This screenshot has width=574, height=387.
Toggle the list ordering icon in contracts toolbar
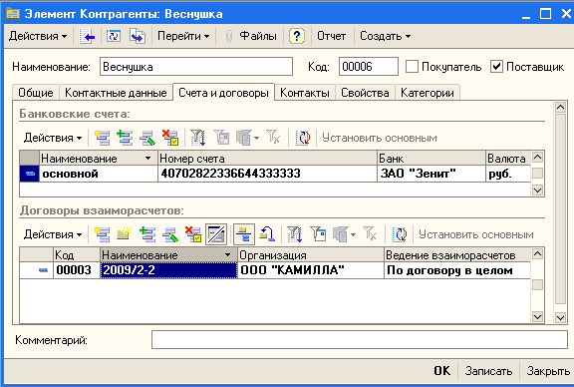point(244,234)
